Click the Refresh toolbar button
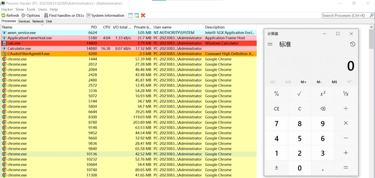 (10, 16)
